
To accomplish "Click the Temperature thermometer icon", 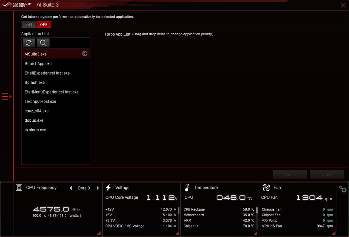I will 187,188.
